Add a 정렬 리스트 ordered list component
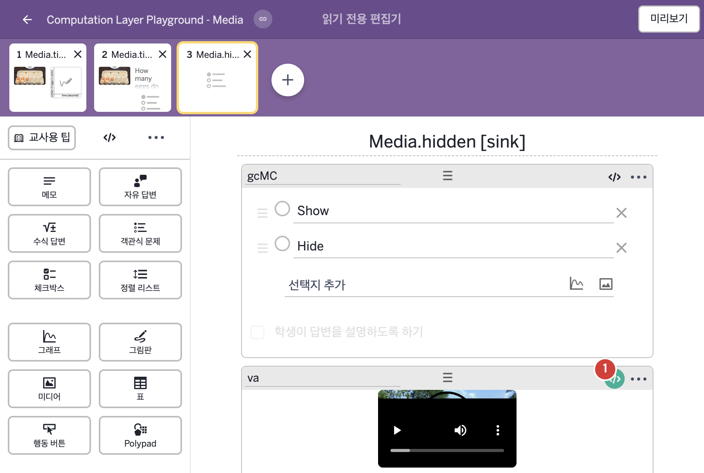The width and height of the screenshot is (704, 473). 140,280
